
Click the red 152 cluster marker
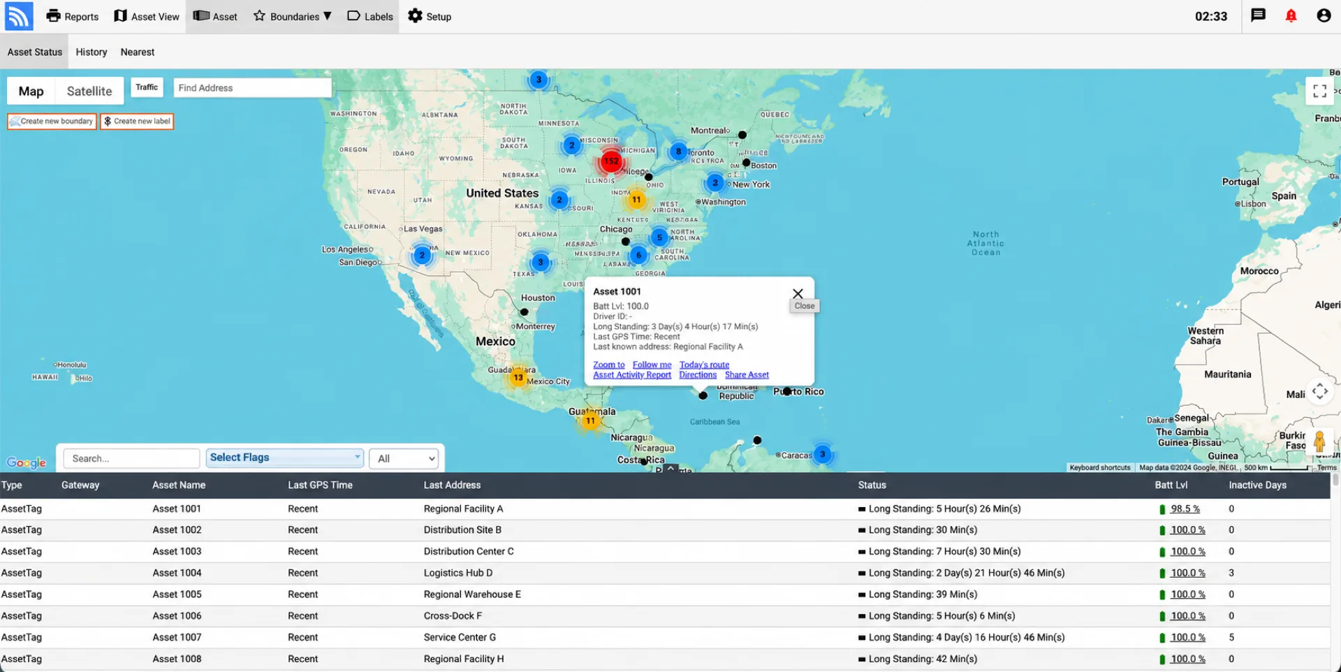click(x=611, y=161)
